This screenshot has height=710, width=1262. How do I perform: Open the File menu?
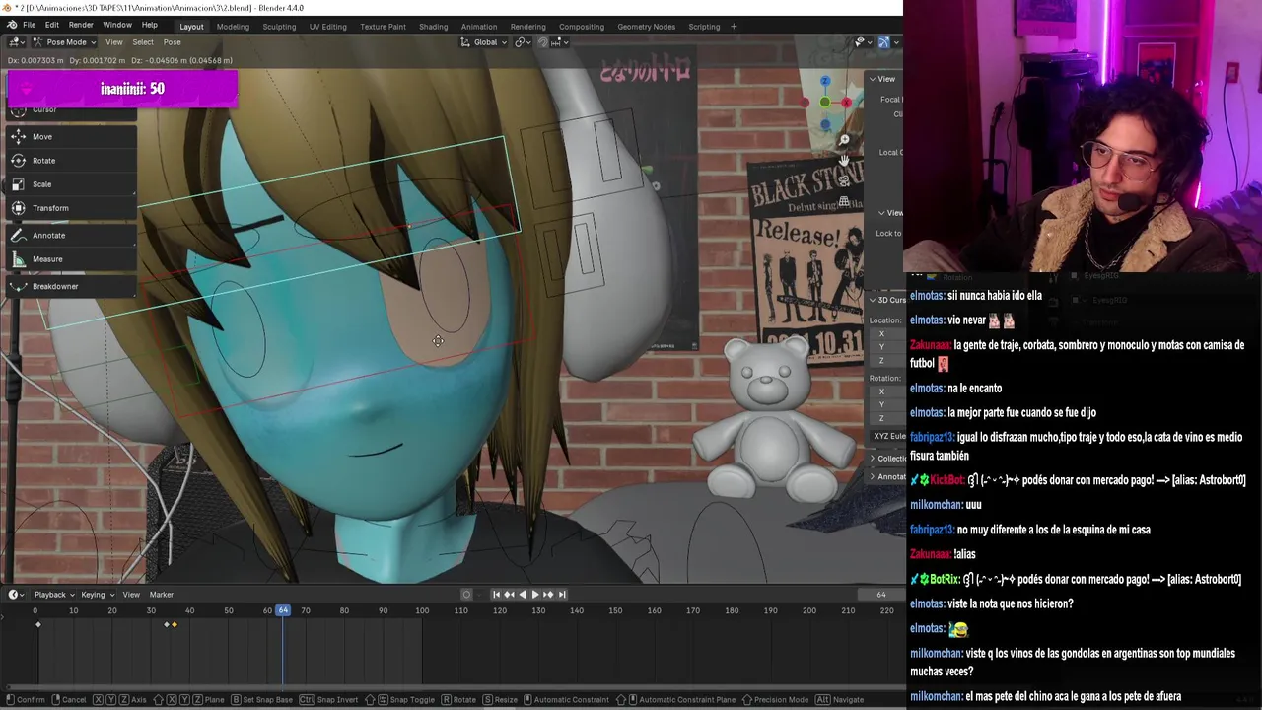point(30,26)
